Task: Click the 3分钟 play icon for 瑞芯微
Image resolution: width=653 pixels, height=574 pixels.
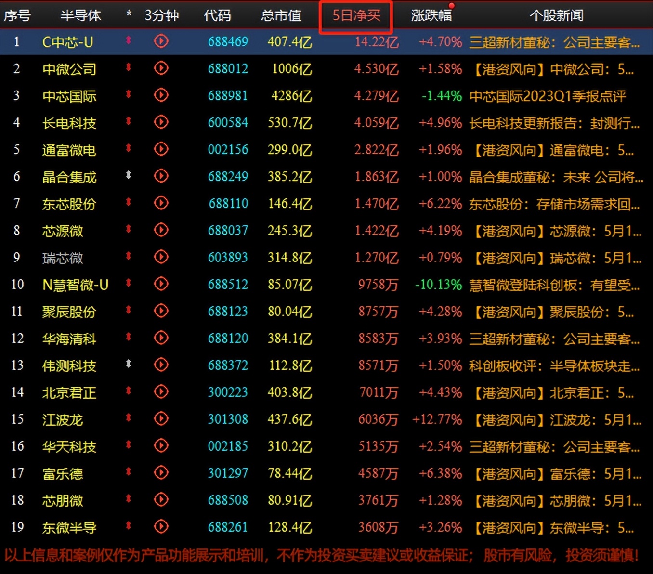Action: (x=161, y=257)
